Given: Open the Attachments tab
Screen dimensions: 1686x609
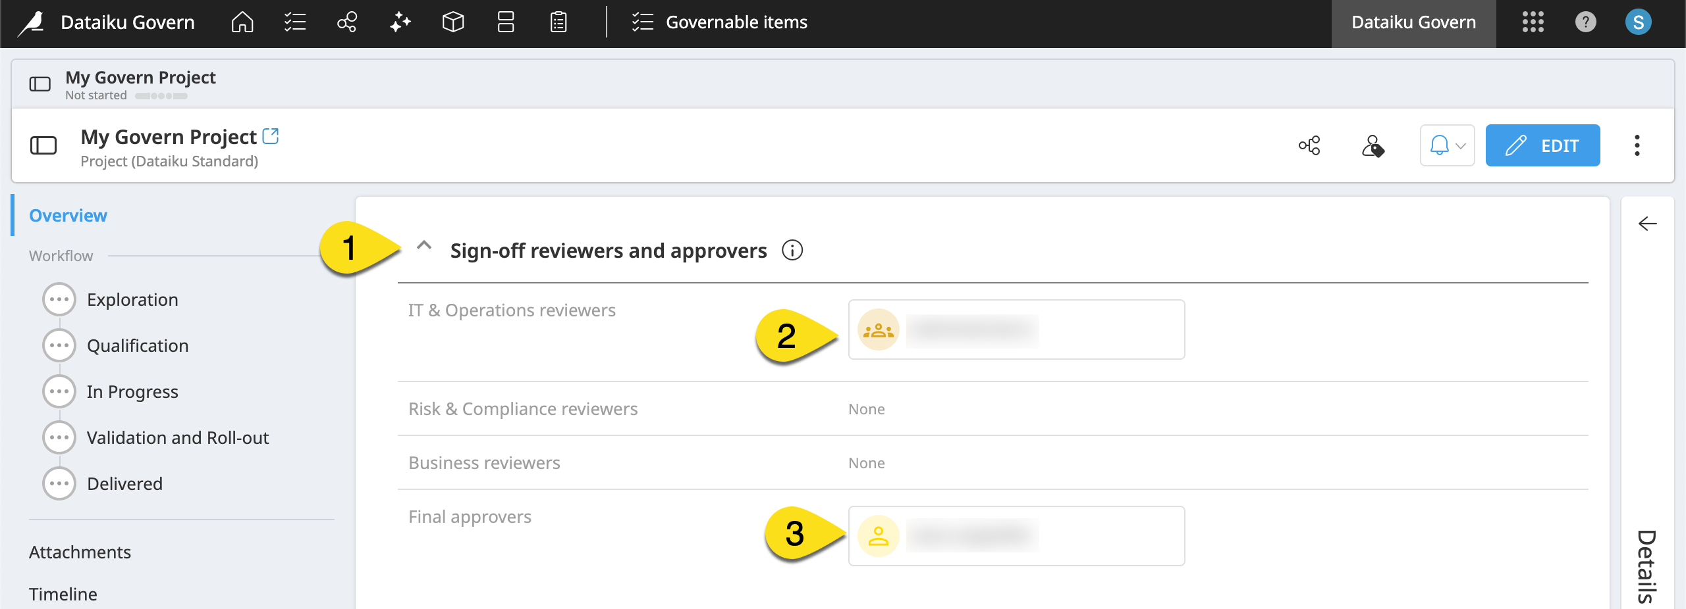Looking at the screenshot, I should tap(80, 552).
